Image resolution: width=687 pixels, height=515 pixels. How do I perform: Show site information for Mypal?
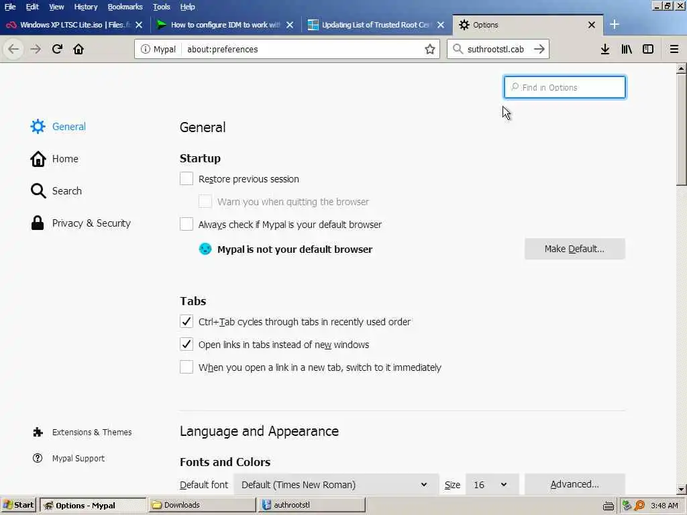158,49
